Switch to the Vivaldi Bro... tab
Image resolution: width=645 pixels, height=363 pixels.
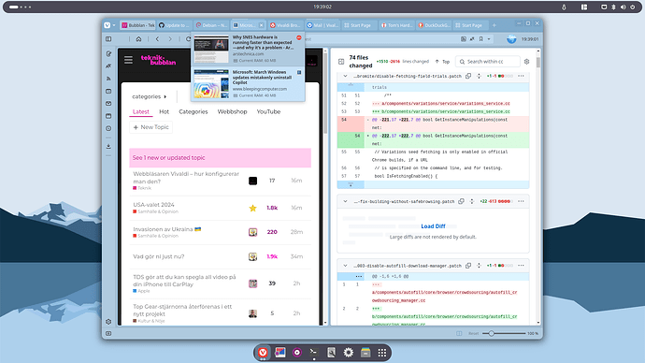click(285, 25)
